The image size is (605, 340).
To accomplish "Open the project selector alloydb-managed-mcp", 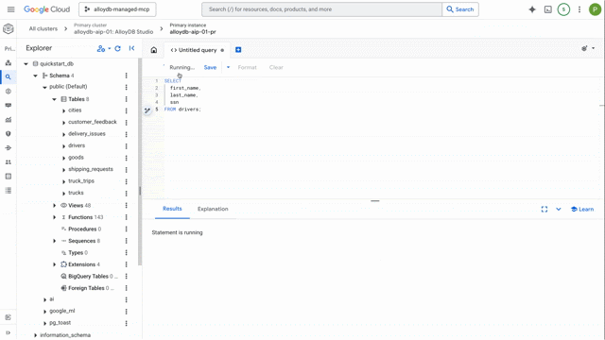I will pyautogui.click(x=117, y=9).
